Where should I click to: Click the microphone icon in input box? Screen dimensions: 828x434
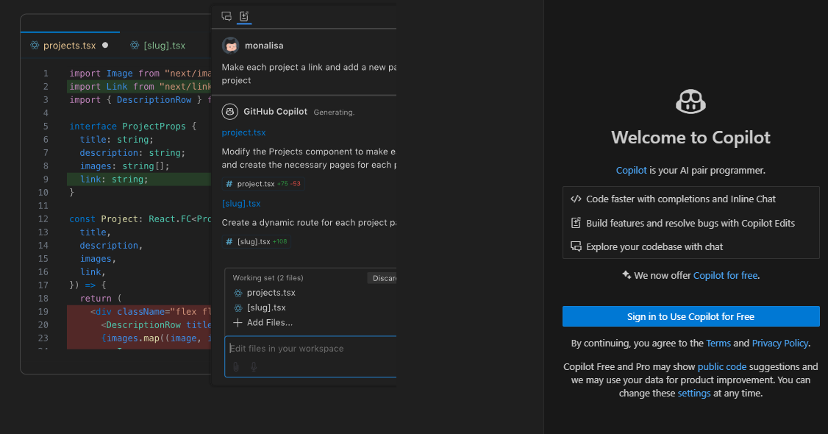pos(254,366)
